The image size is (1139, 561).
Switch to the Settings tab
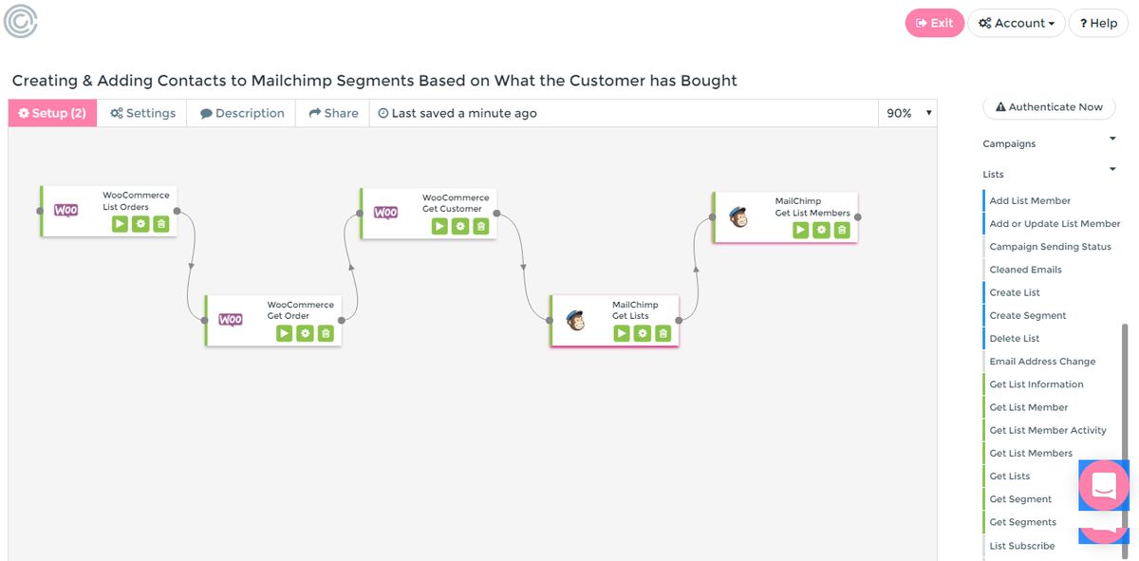click(x=142, y=112)
